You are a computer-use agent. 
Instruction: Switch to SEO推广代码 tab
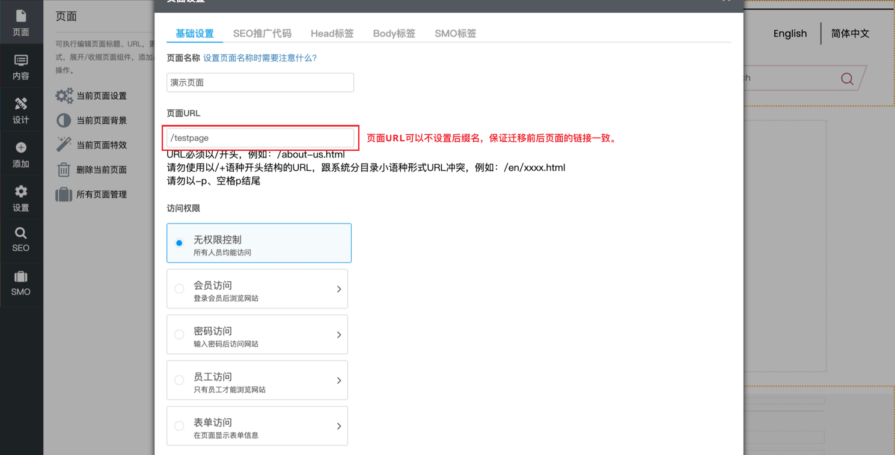(x=262, y=34)
